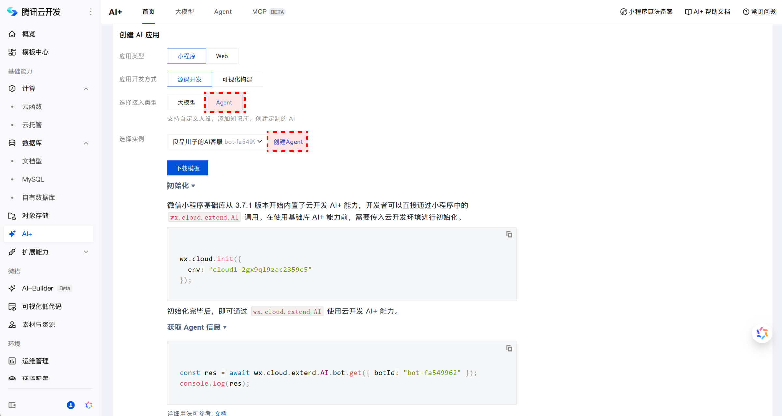Select Web application type
This screenshot has height=416, width=782.
(x=222, y=56)
